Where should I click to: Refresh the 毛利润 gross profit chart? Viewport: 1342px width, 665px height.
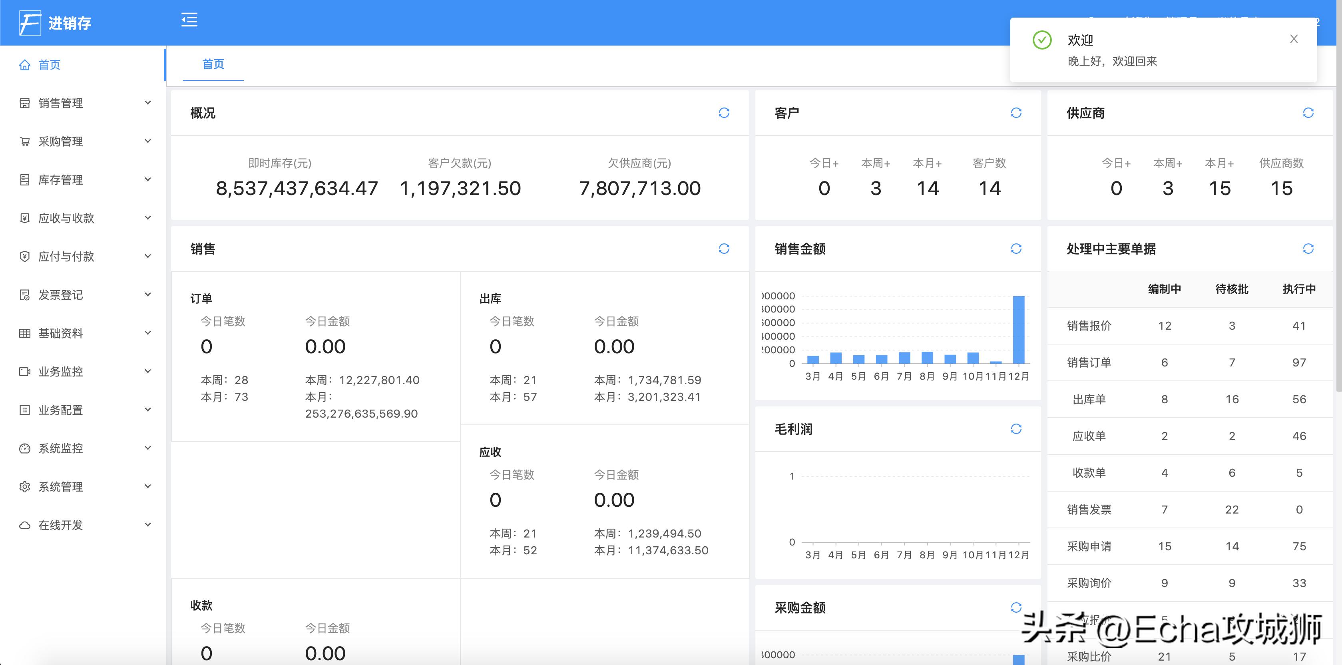point(1016,428)
